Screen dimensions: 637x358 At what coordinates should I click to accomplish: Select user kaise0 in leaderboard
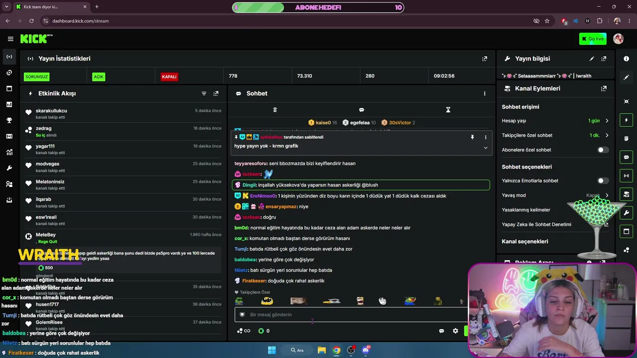point(322,123)
